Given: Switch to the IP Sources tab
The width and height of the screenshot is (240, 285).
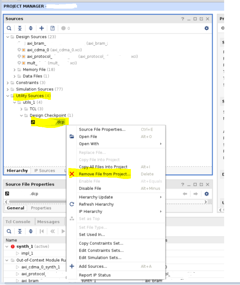Looking at the screenshot, I should point(45,171).
